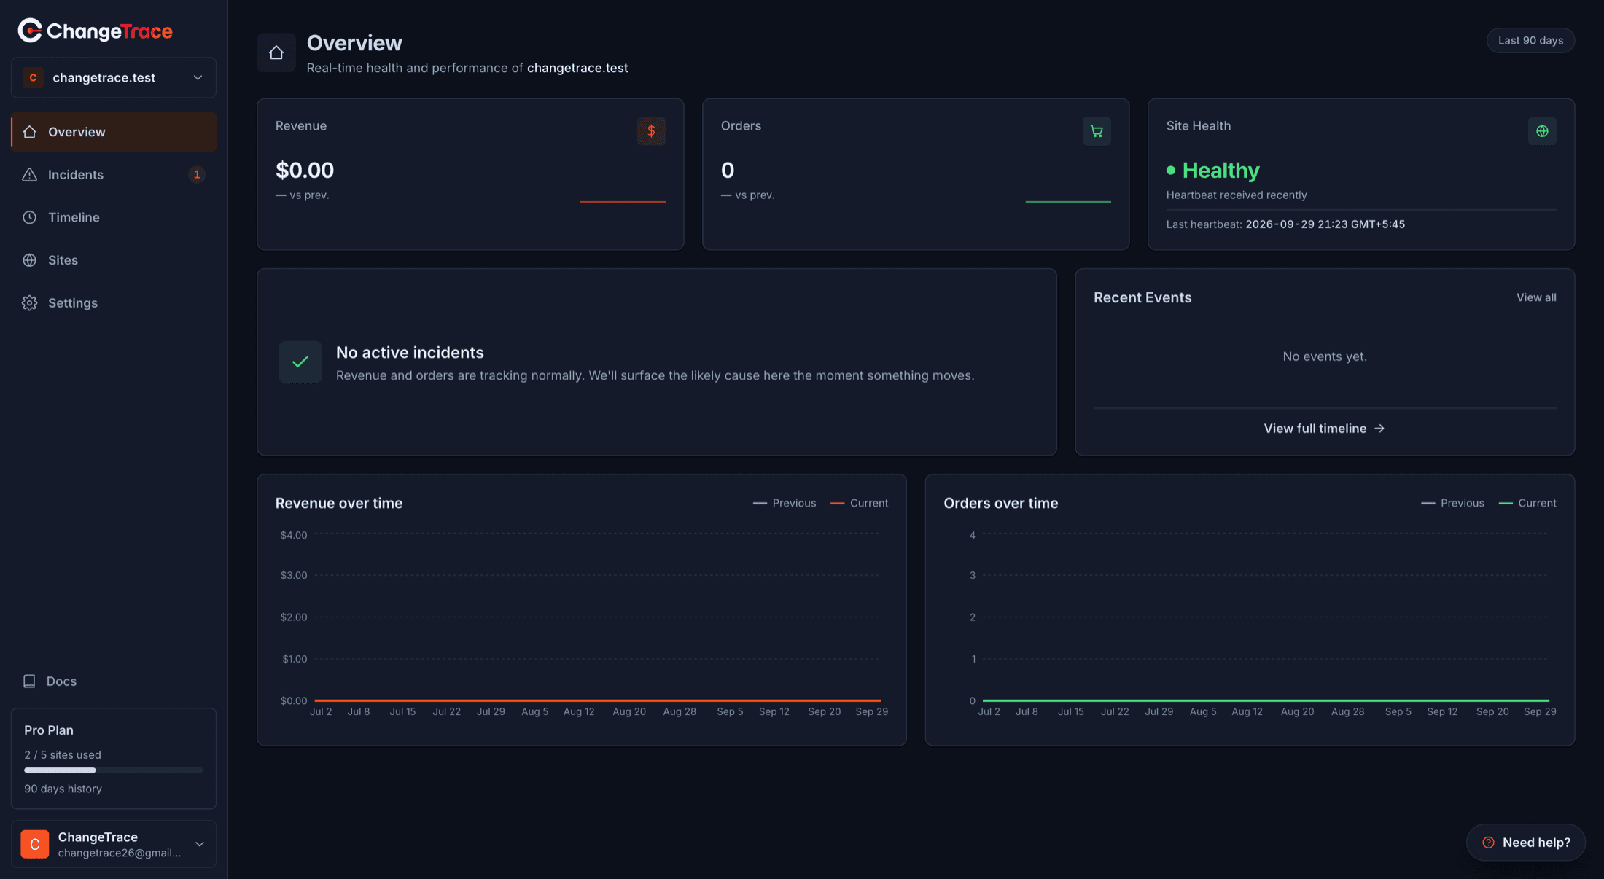Screen dimensions: 1604x879
Task: Click 'Sep 29' label in Orders chart
Action: [1540, 712]
